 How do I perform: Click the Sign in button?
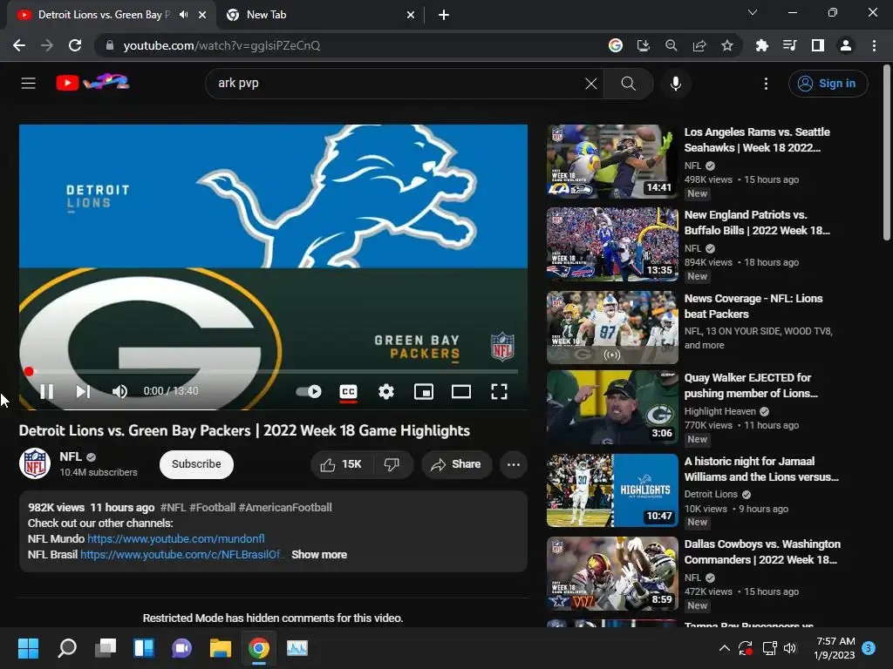pyautogui.click(x=828, y=84)
